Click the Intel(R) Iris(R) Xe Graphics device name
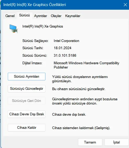Image resolution: width=129 pixels, height=148 pixels. coord(43,26)
